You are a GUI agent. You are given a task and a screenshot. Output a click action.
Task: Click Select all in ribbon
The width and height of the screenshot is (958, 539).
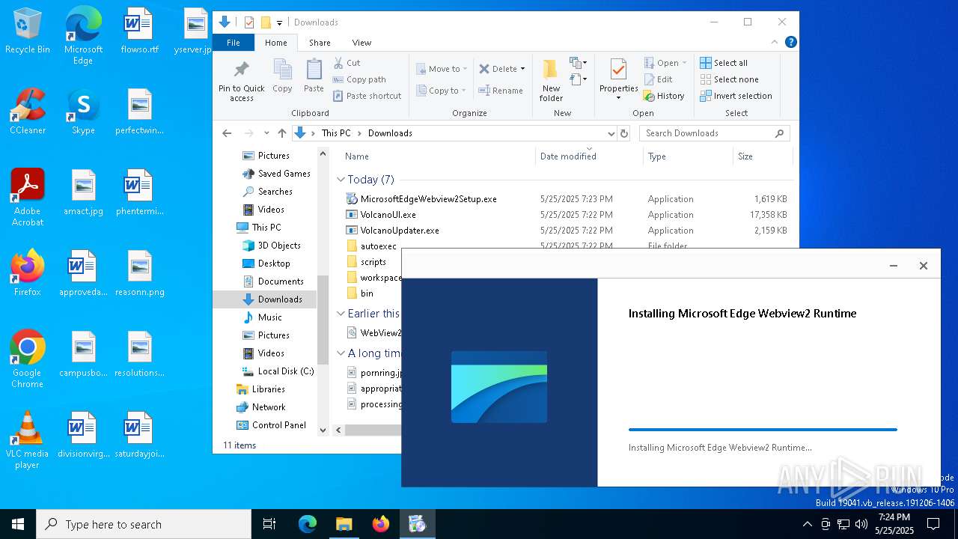pyautogui.click(x=723, y=63)
